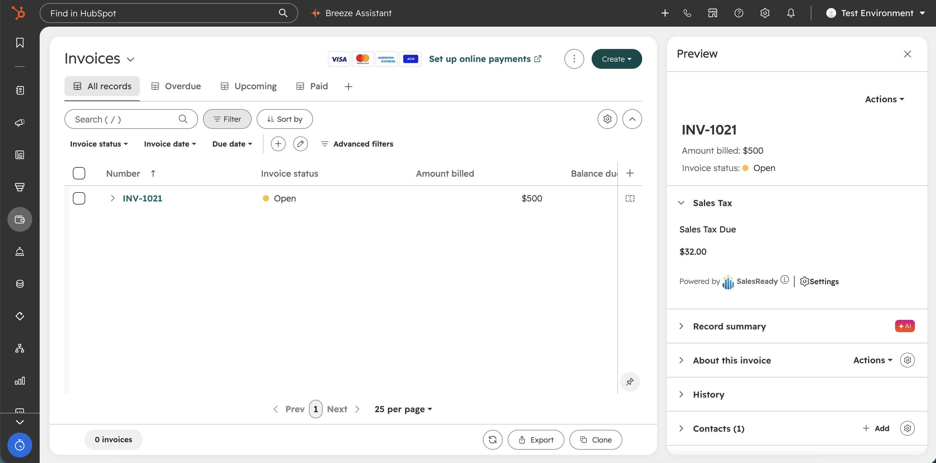Open the Due date filter dropdown

[x=232, y=144]
